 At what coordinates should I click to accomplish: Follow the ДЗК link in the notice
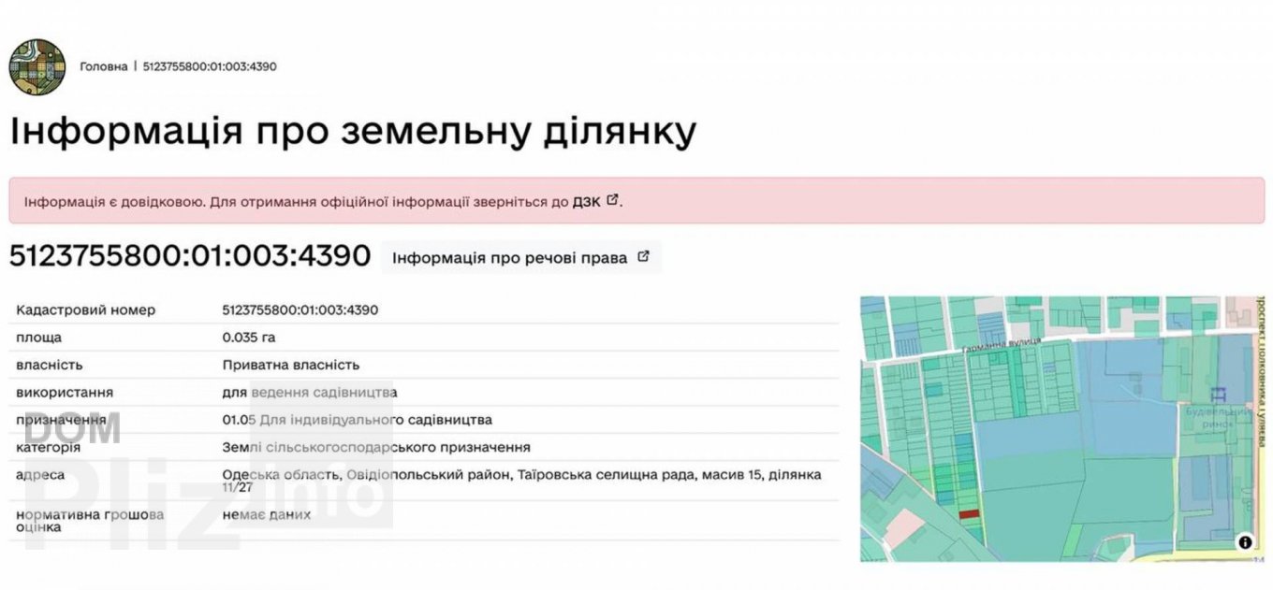(587, 201)
